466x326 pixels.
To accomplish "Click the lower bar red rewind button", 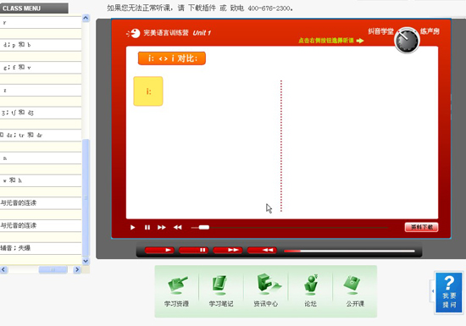I will tap(262, 250).
